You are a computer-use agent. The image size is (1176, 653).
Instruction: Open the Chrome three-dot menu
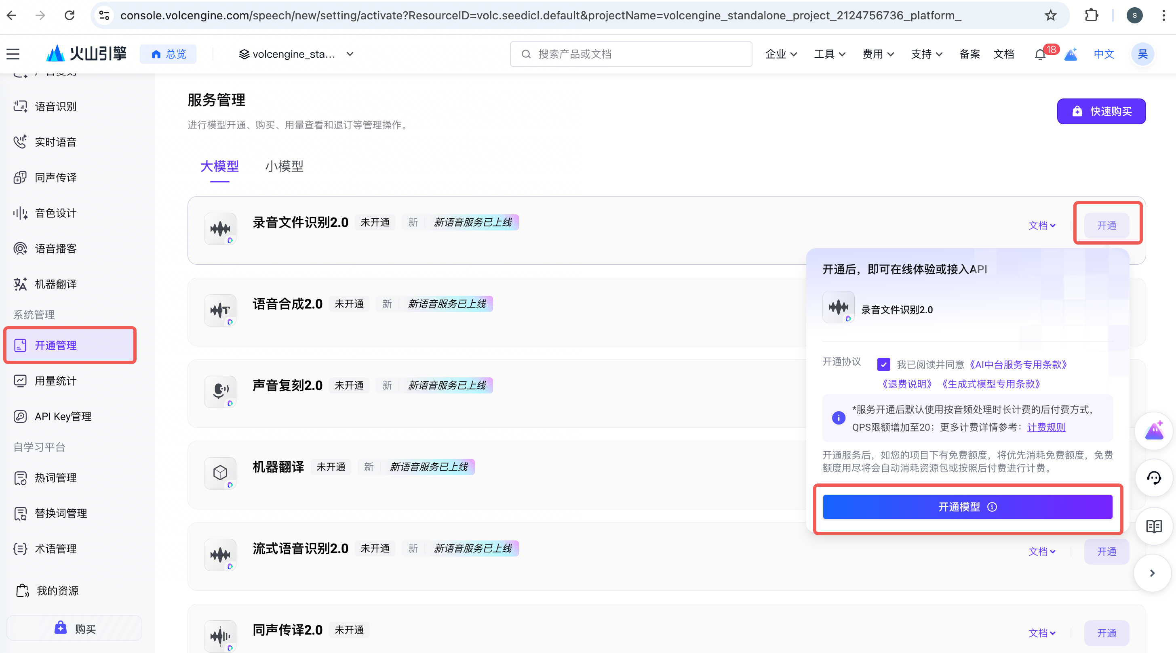pyautogui.click(x=1163, y=15)
